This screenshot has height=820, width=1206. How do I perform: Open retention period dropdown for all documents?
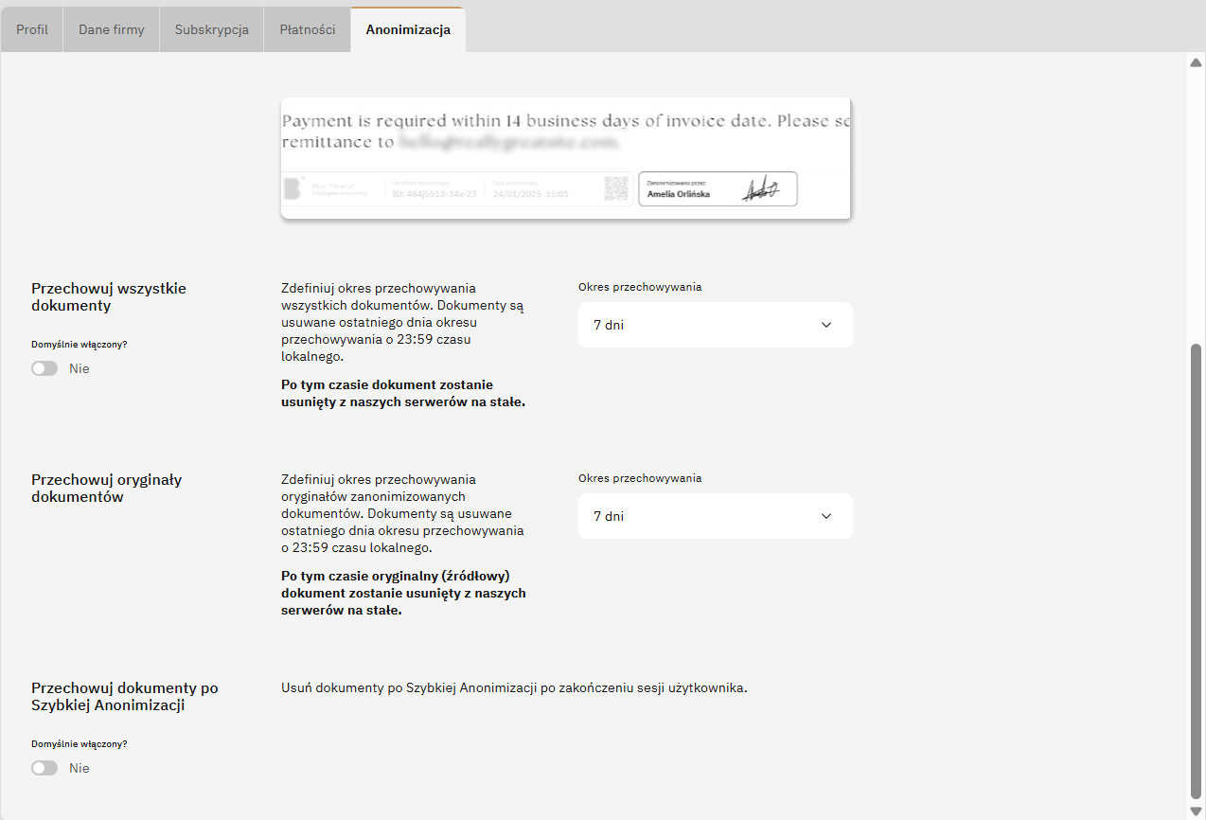click(x=715, y=325)
